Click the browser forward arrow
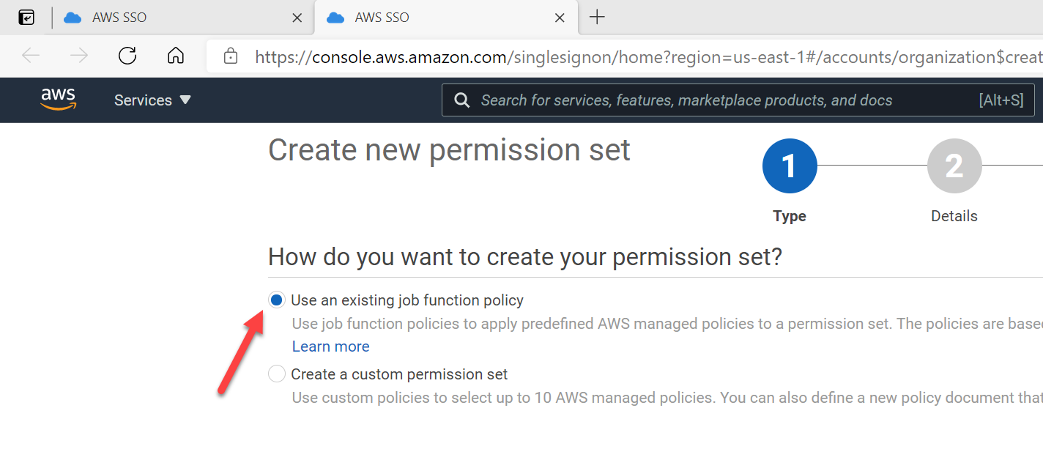 pos(79,56)
